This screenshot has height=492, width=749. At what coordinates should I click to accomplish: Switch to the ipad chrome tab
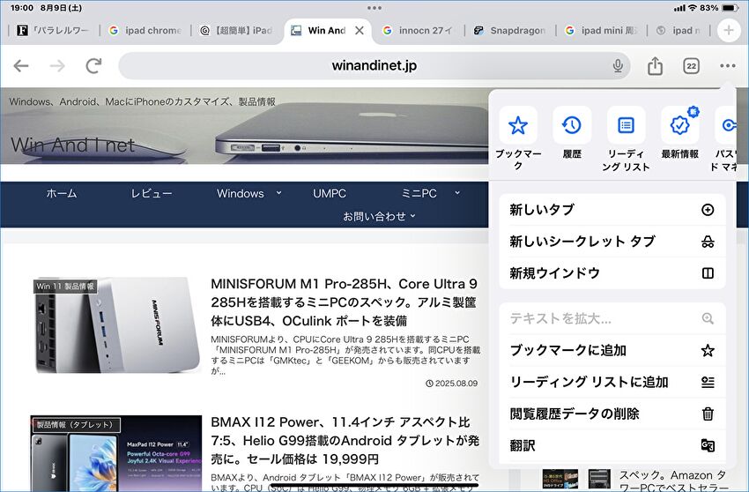145,31
